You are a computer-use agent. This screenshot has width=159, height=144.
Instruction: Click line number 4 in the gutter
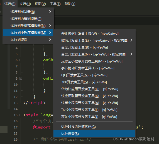[x=16, y=48]
